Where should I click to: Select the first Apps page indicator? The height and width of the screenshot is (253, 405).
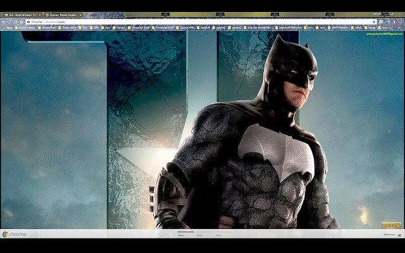pyautogui.click(x=181, y=235)
